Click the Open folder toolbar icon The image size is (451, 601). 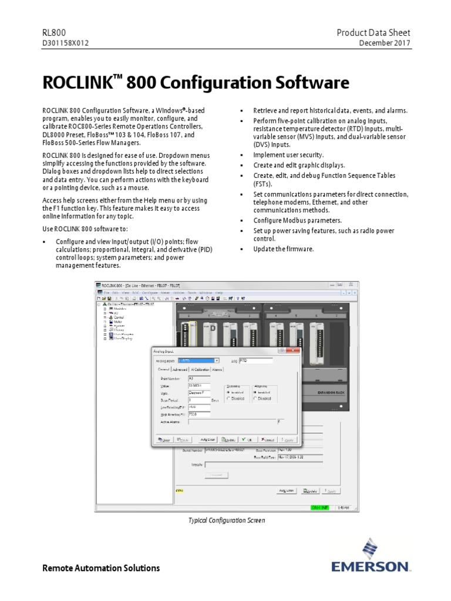pyautogui.click(x=104, y=298)
